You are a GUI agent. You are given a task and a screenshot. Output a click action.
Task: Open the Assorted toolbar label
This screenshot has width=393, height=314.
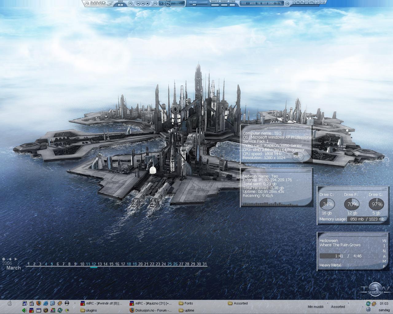pos(338,307)
